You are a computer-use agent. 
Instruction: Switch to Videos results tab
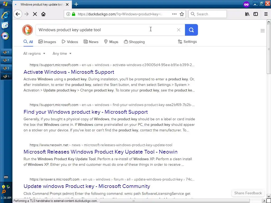70,42
